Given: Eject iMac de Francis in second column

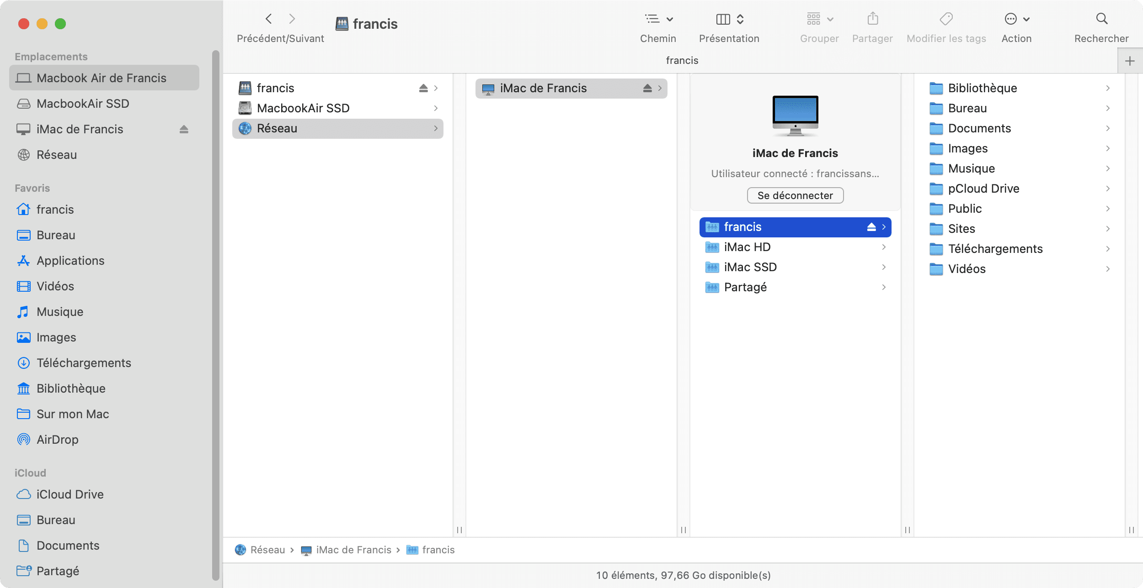Looking at the screenshot, I should pos(647,88).
